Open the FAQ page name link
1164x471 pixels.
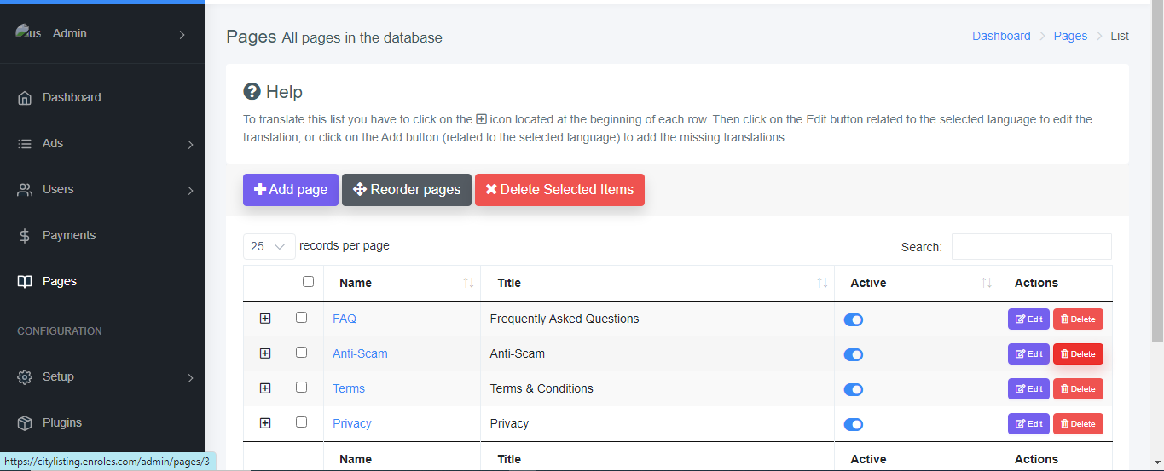345,319
